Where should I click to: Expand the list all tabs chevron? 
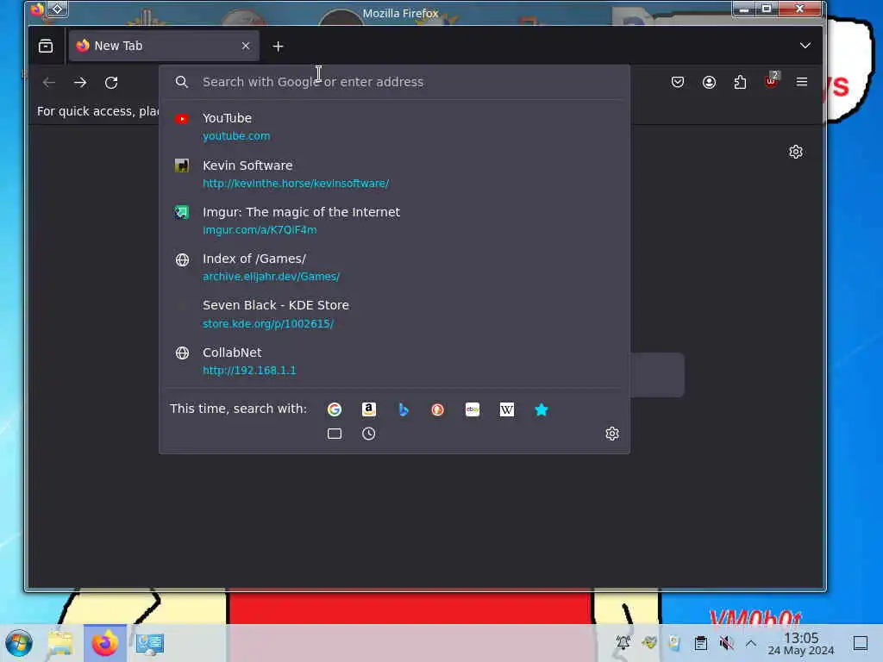pos(805,46)
